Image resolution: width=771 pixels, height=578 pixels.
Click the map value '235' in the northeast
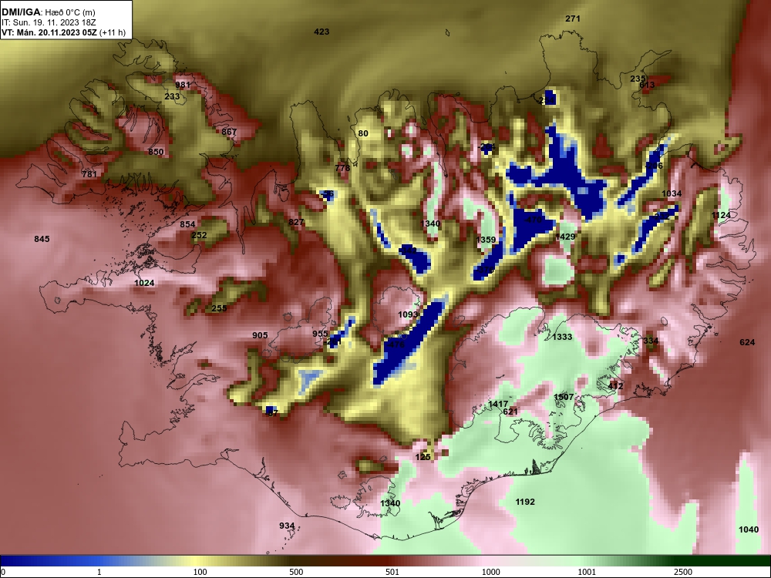tap(638, 79)
